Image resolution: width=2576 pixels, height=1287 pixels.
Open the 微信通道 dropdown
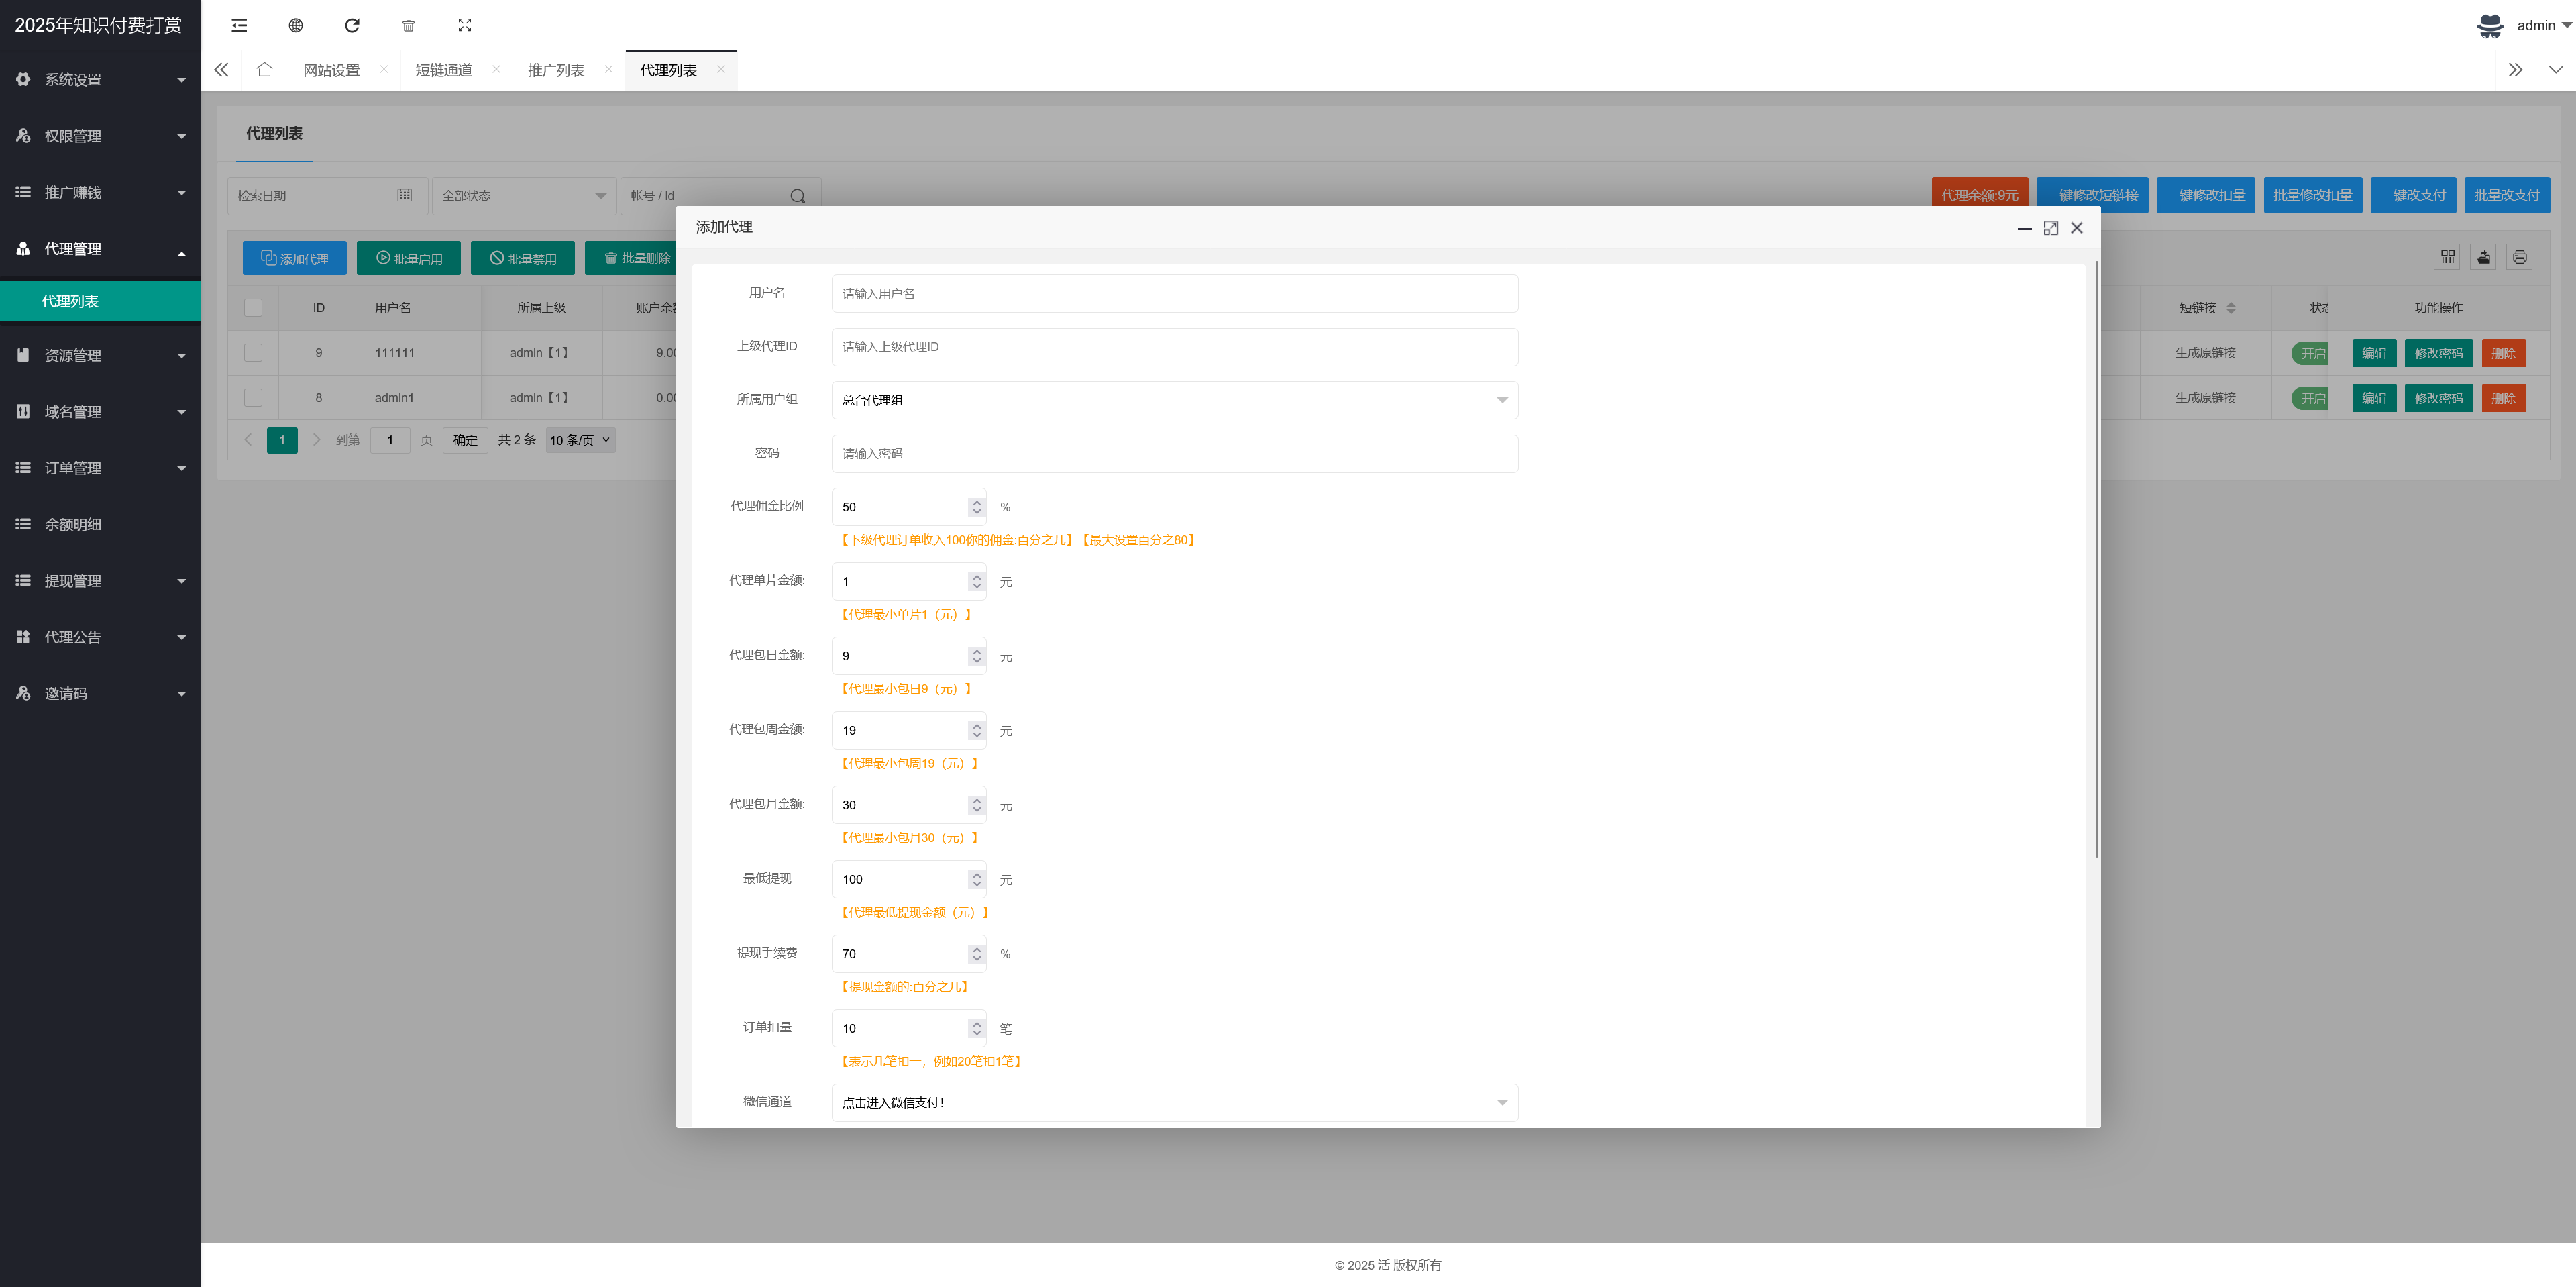(1174, 1102)
